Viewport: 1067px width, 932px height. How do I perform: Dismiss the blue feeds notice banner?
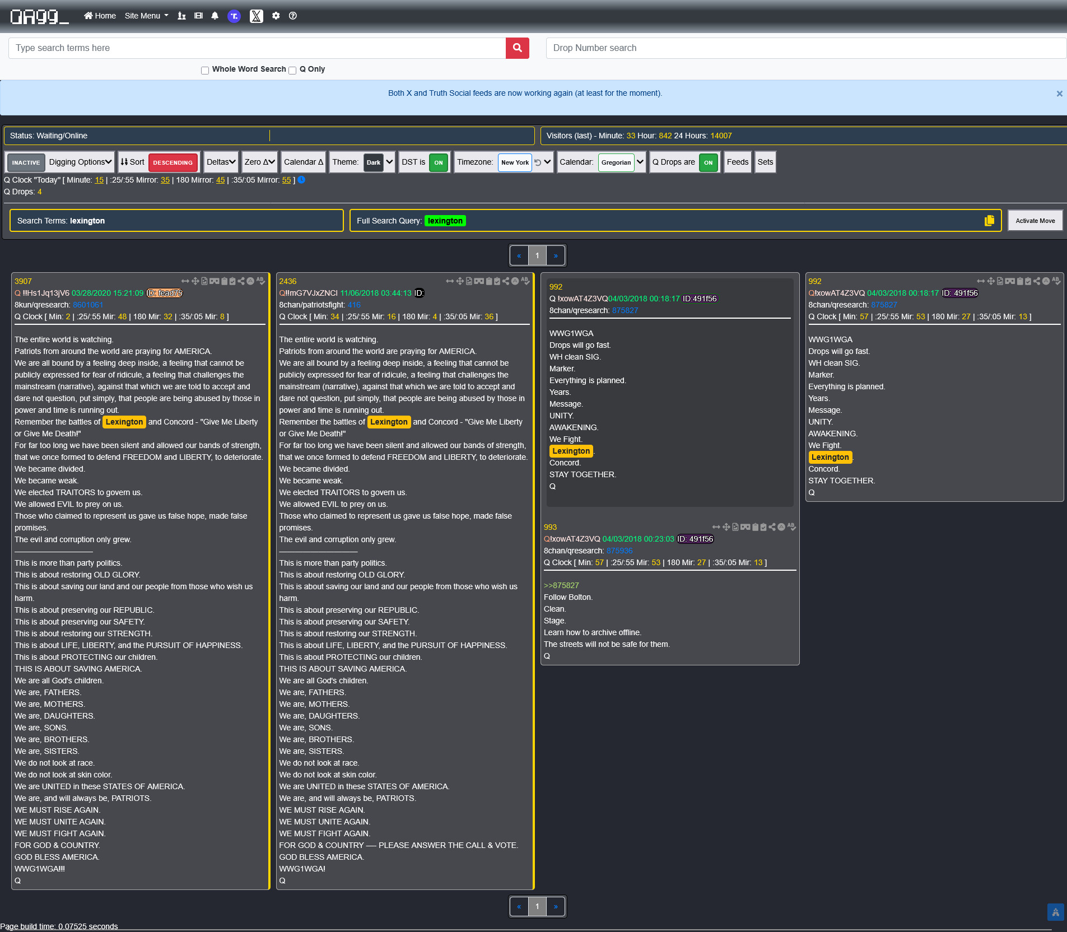[1059, 94]
